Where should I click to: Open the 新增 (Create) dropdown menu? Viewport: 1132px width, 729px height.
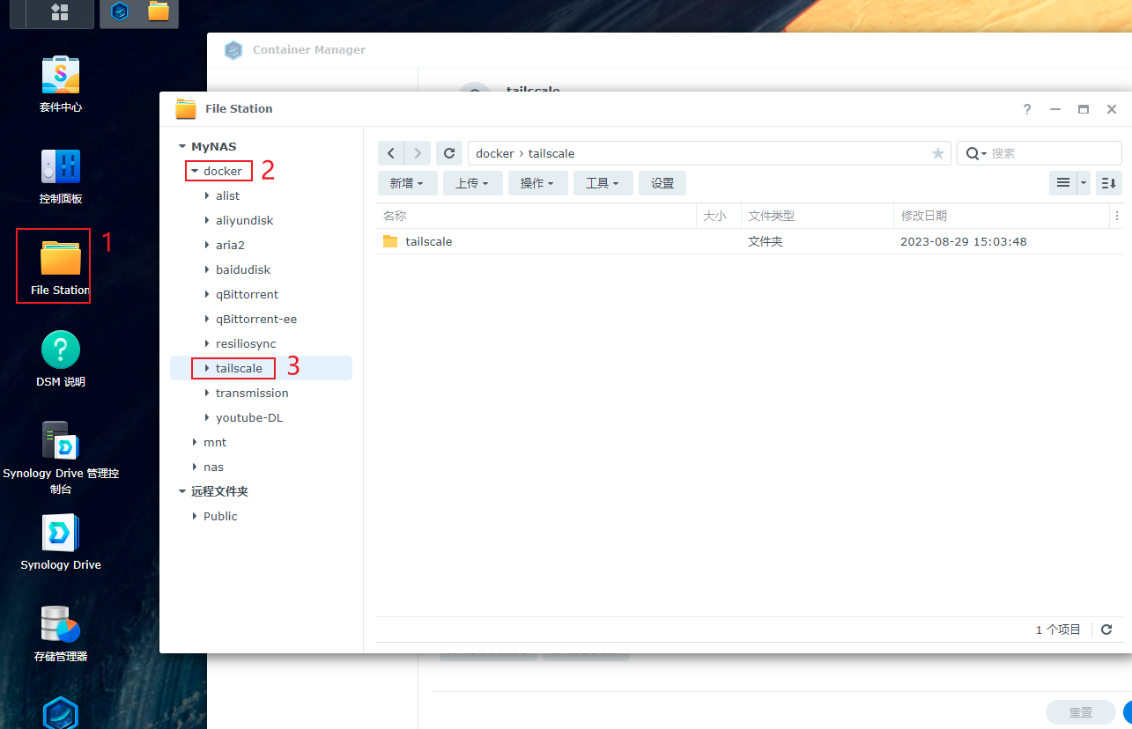407,183
